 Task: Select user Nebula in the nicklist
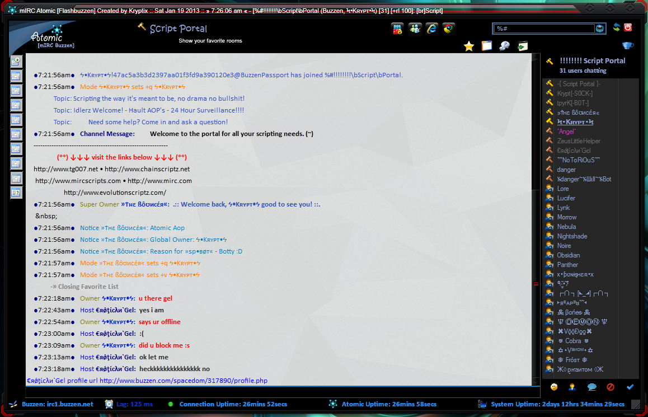(567, 227)
